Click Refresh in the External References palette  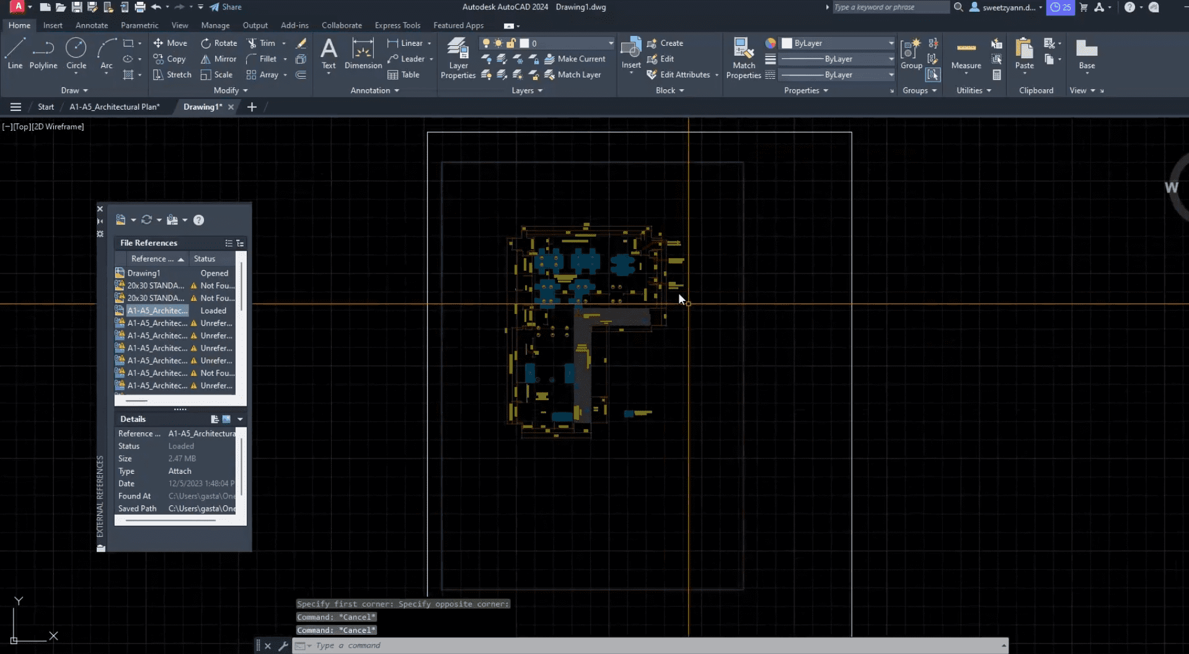point(147,220)
